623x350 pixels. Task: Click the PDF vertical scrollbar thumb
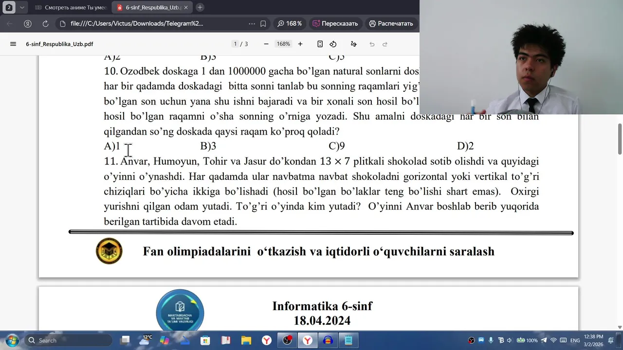pos(620,139)
